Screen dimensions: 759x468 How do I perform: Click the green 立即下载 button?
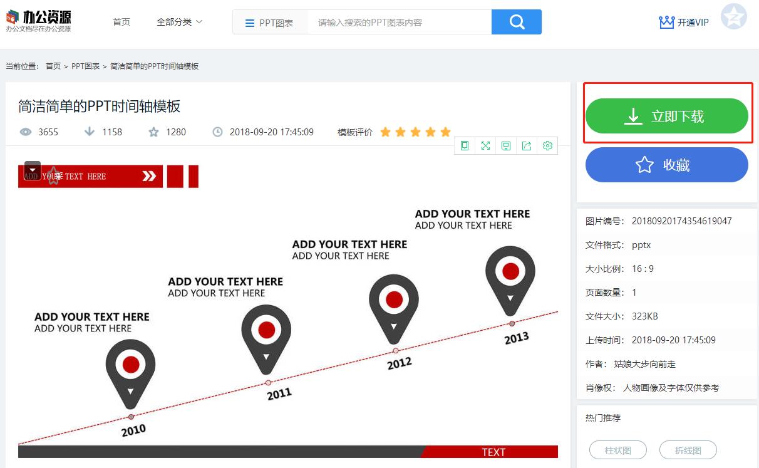(666, 116)
